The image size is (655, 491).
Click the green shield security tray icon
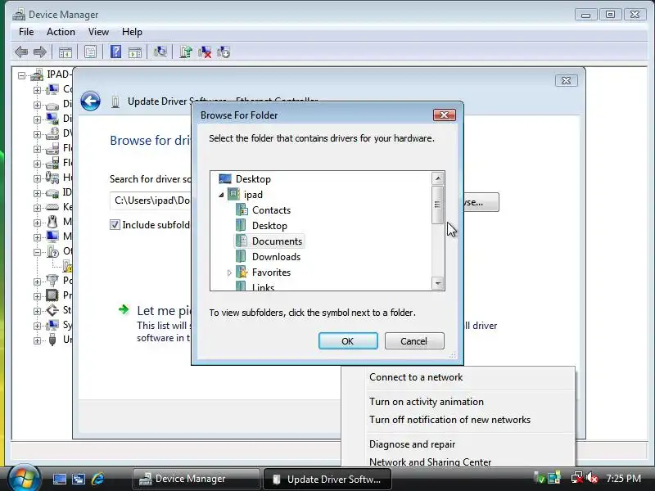pos(540,478)
